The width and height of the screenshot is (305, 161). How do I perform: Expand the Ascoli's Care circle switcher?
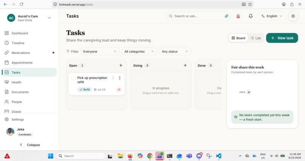click(49, 18)
